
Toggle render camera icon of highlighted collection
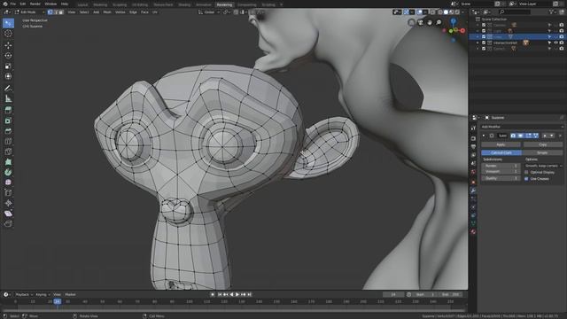click(x=562, y=36)
